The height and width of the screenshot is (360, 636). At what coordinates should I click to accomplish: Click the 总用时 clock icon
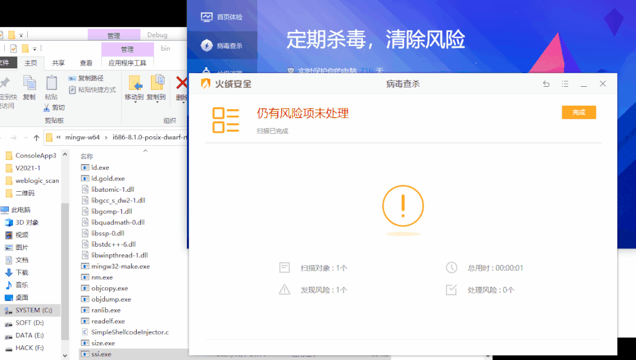451,267
